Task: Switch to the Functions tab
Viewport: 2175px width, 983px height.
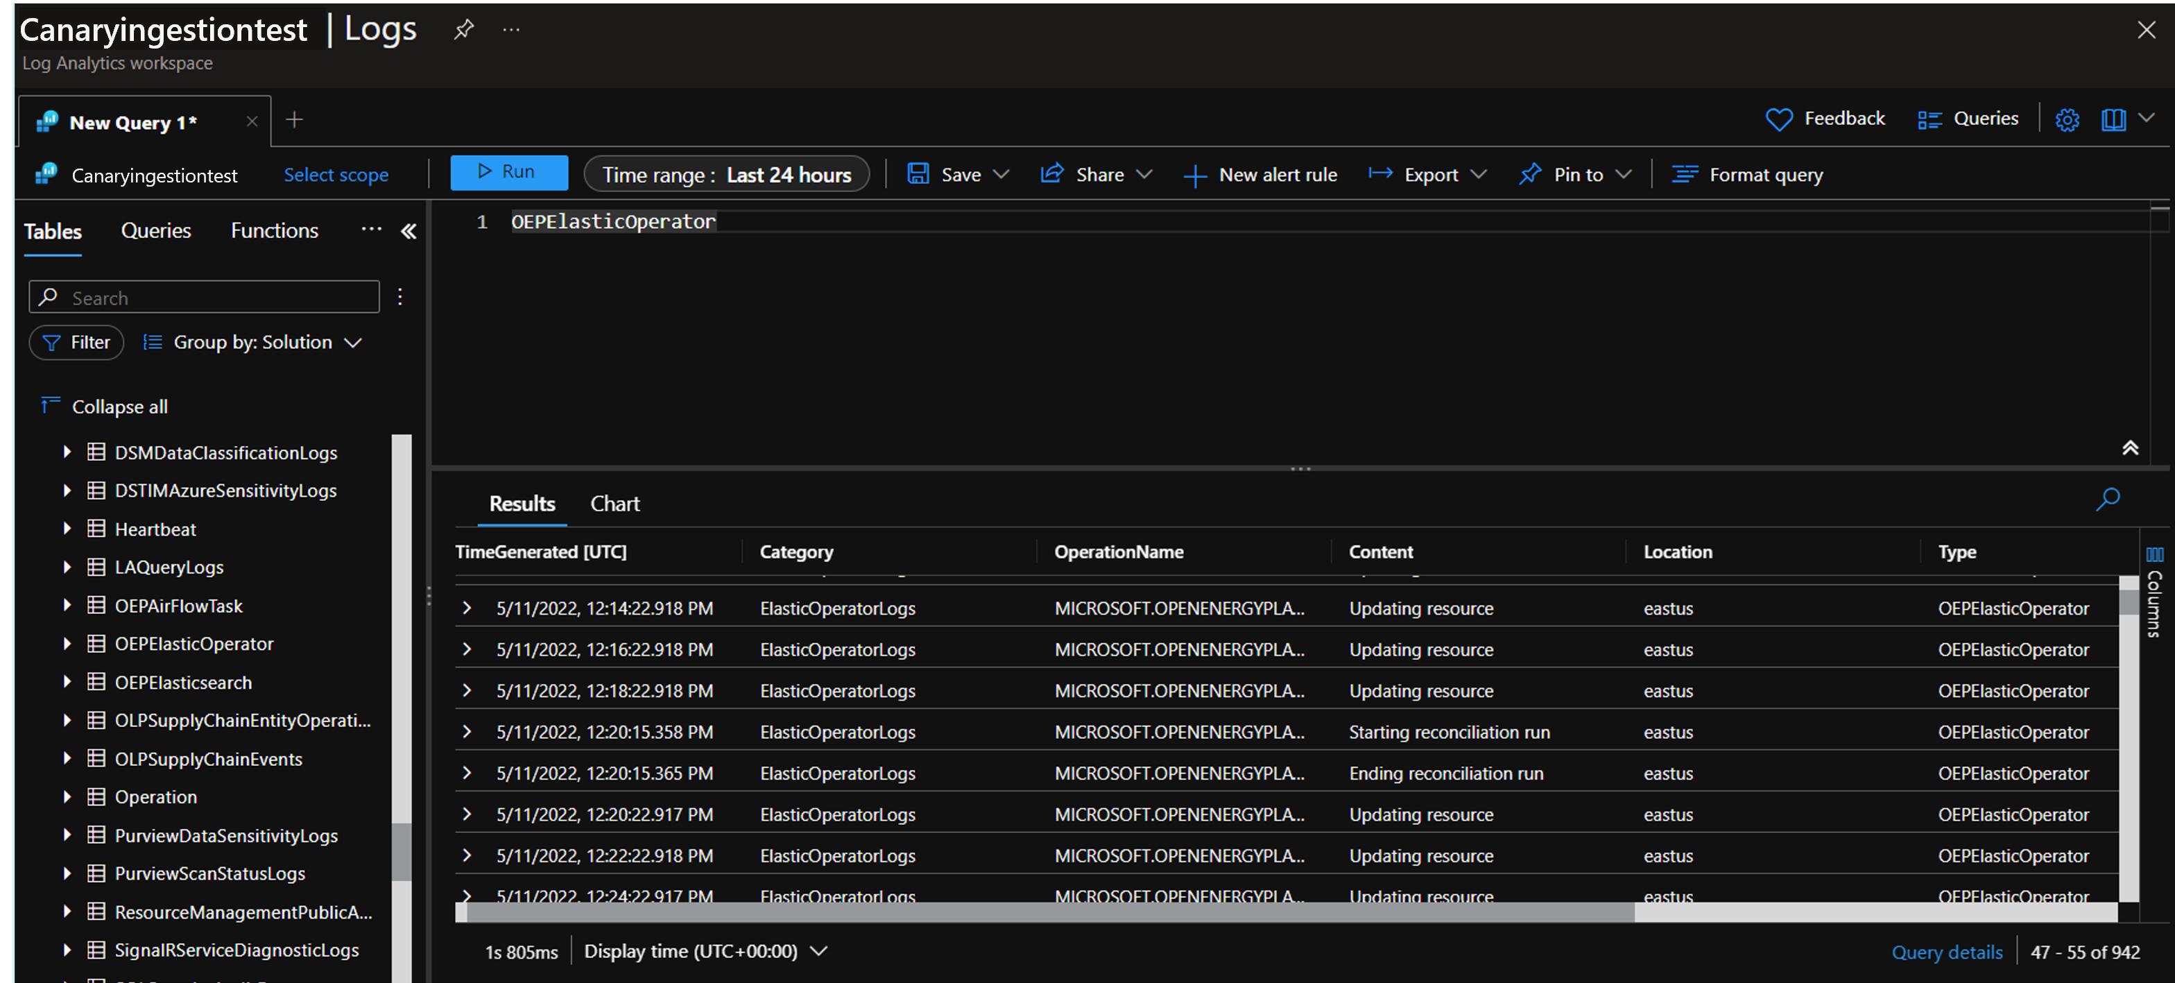Action: [273, 230]
